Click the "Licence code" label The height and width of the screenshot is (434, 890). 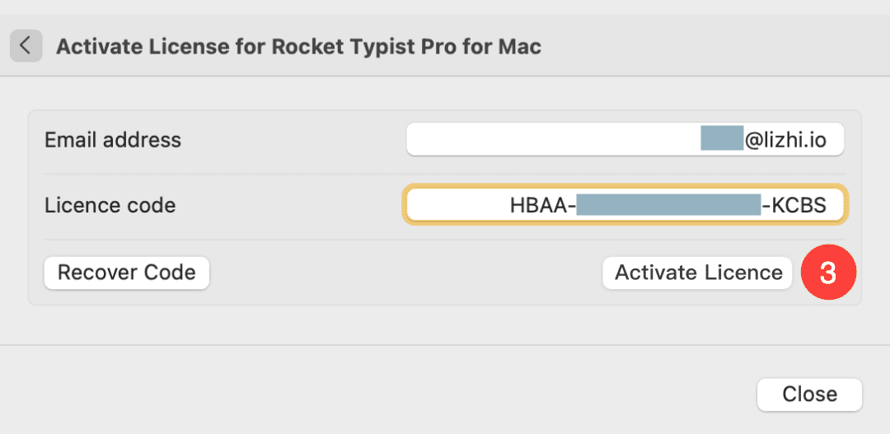tap(110, 205)
